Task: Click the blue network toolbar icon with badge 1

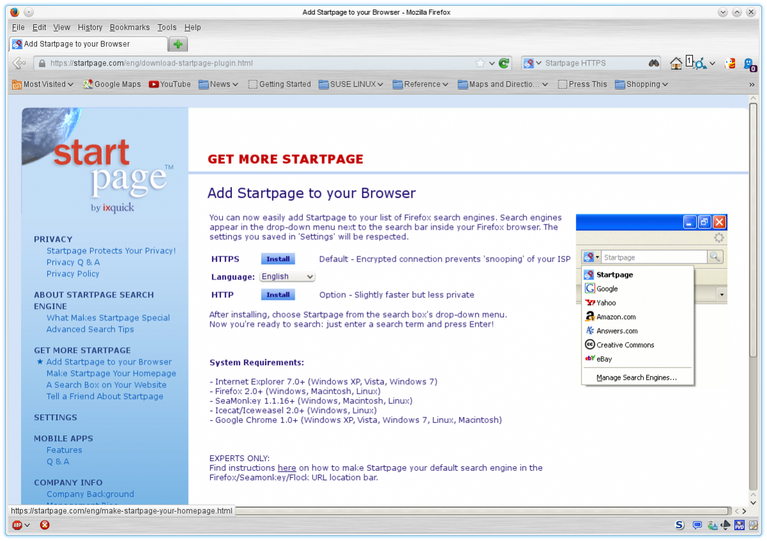Action: point(699,63)
